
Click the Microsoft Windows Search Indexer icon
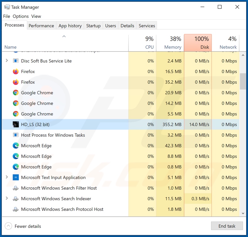16,198
